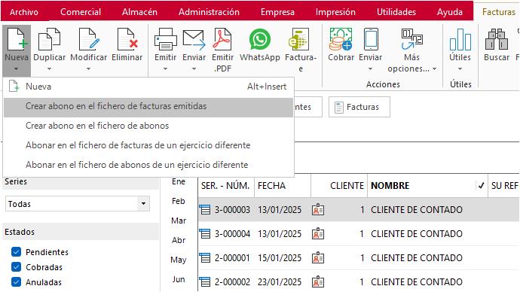Click invoice document icon of row 2-000002
The image size is (520, 292).
(x=205, y=282)
